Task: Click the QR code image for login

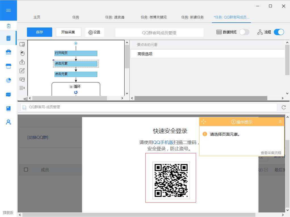Action: [x=171, y=180]
